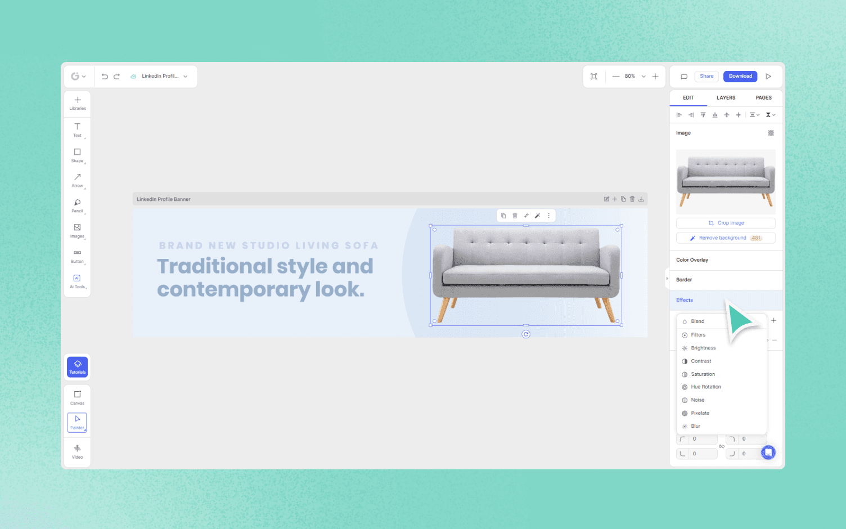Choose Hue Rotation from the effects menu
This screenshot has height=529, width=846.
pyautogui.click(x=722, y=387)
